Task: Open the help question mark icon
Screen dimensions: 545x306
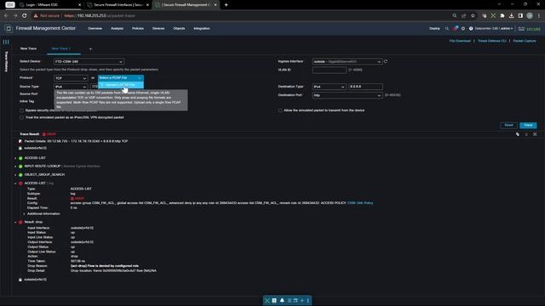Action: [471, 28]
